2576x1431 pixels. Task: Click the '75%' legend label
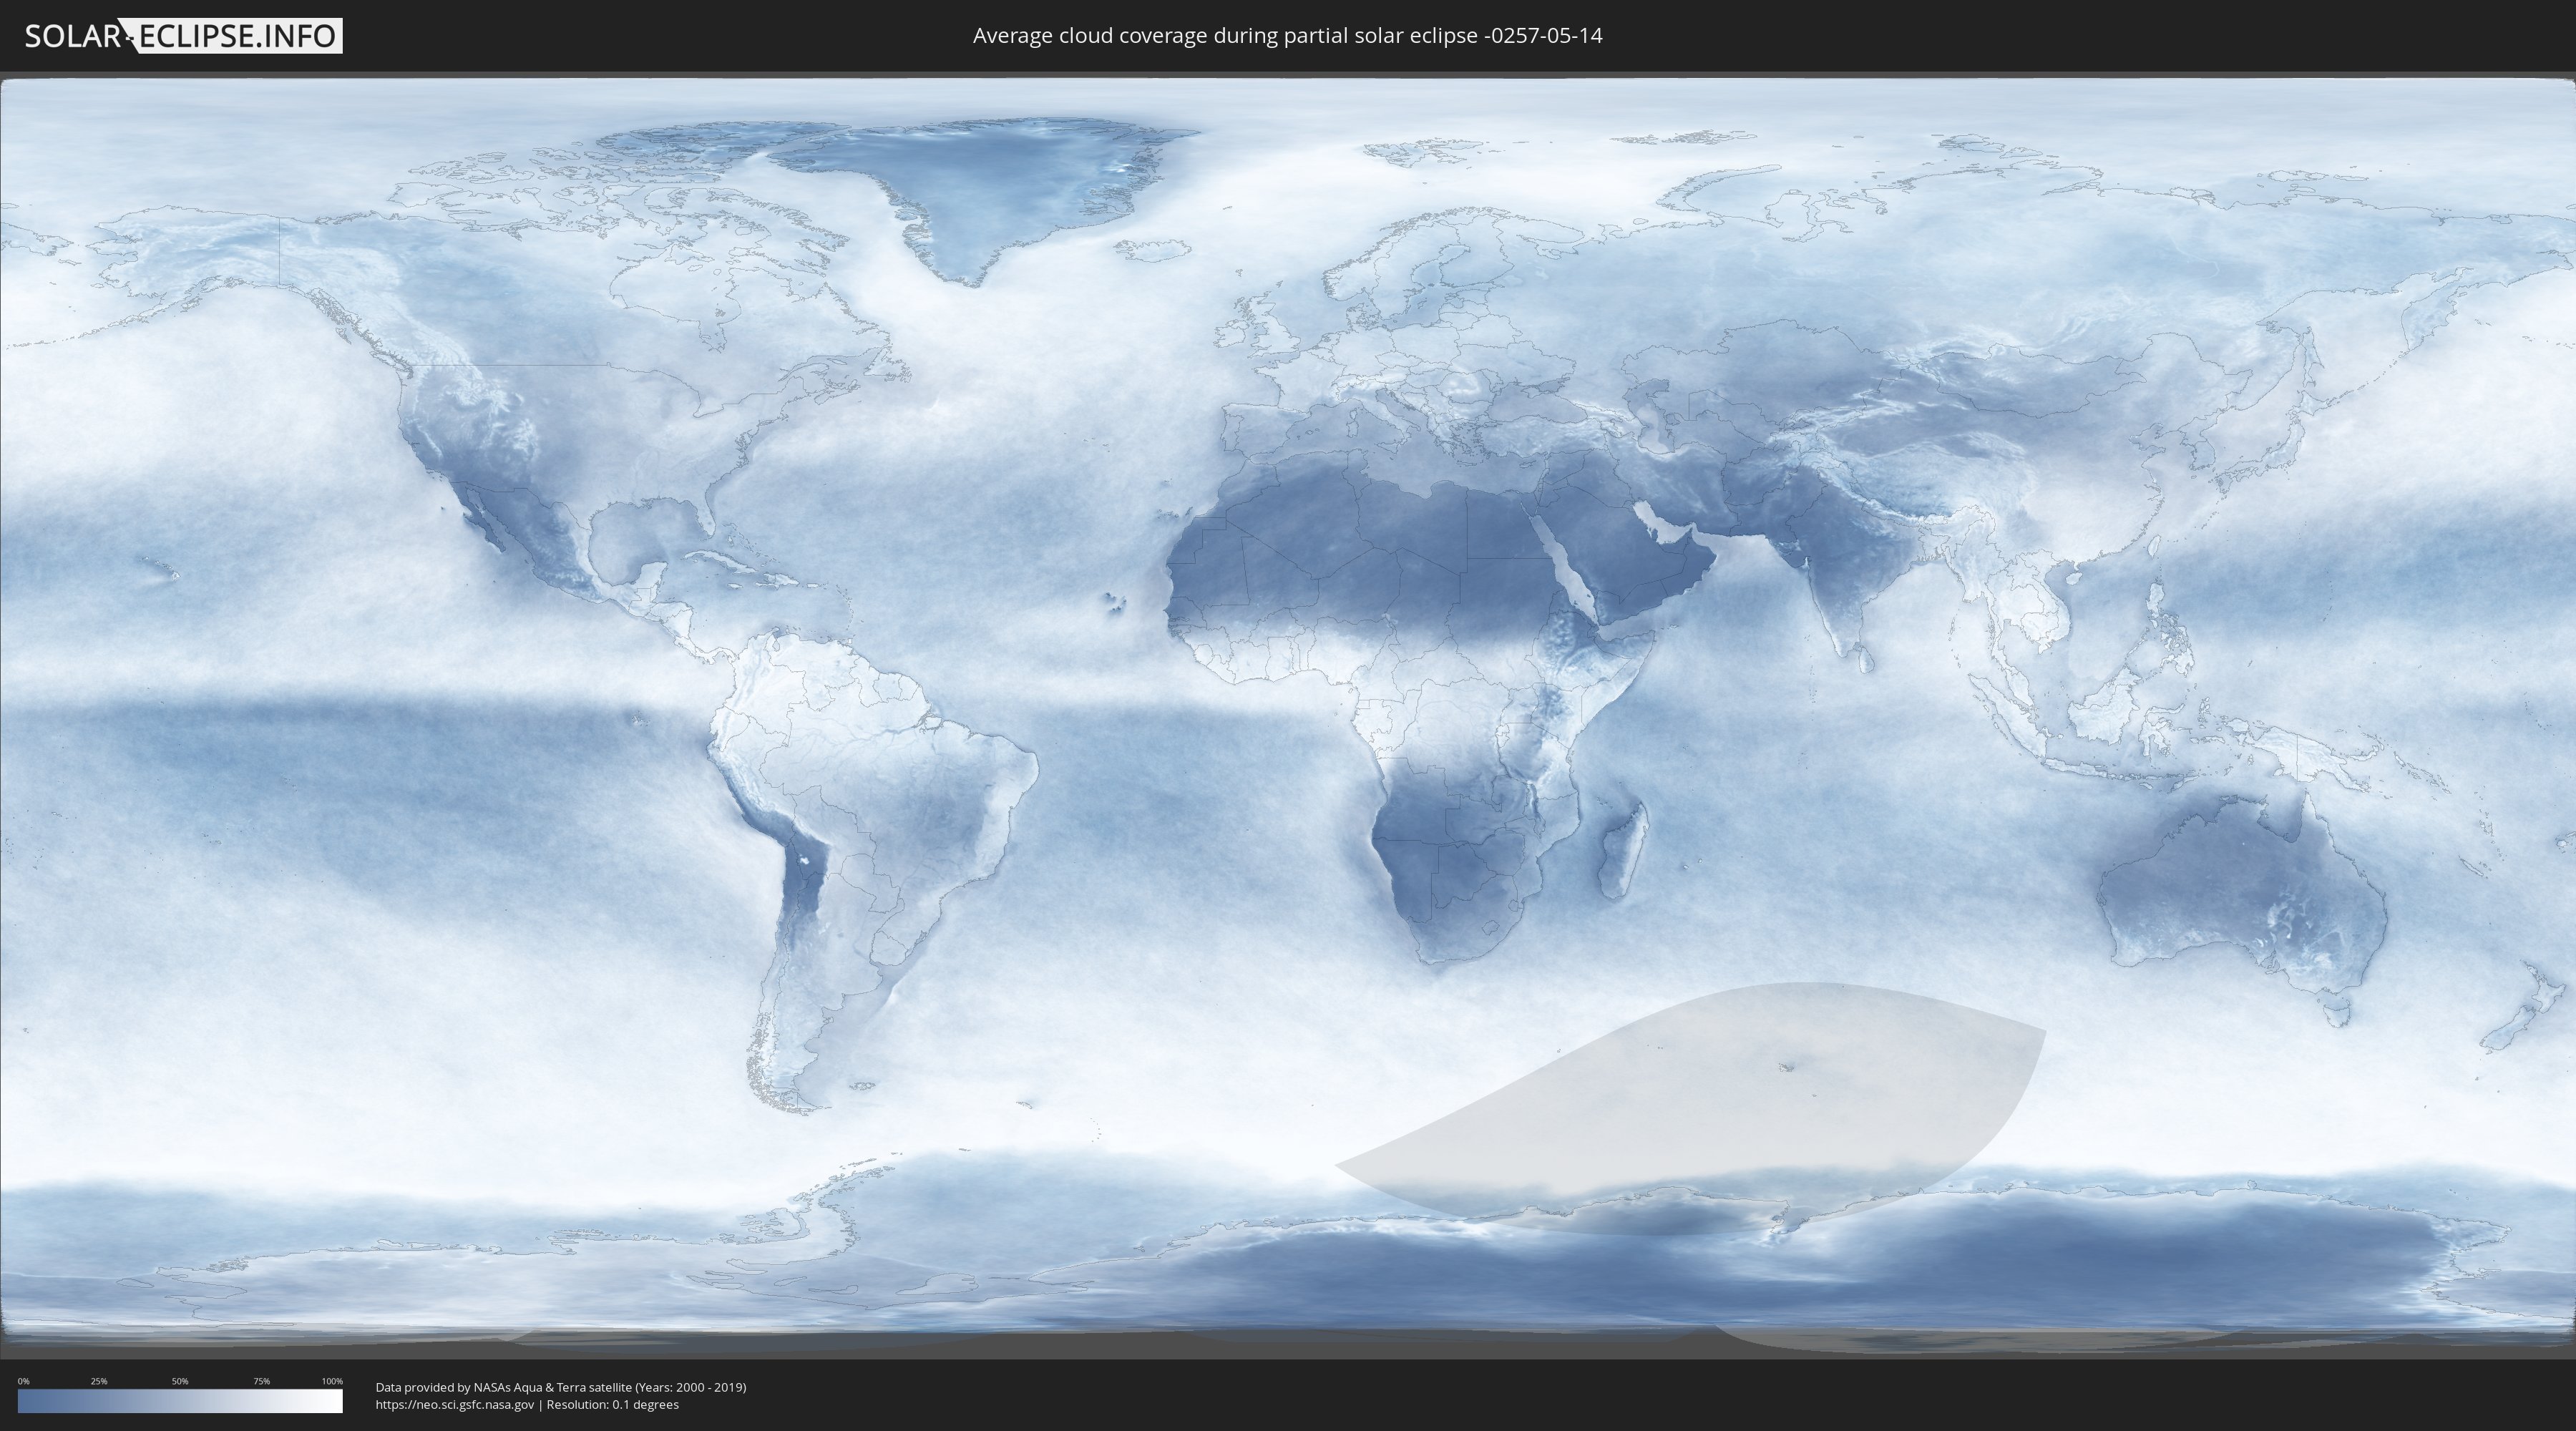click(261, 1381)
